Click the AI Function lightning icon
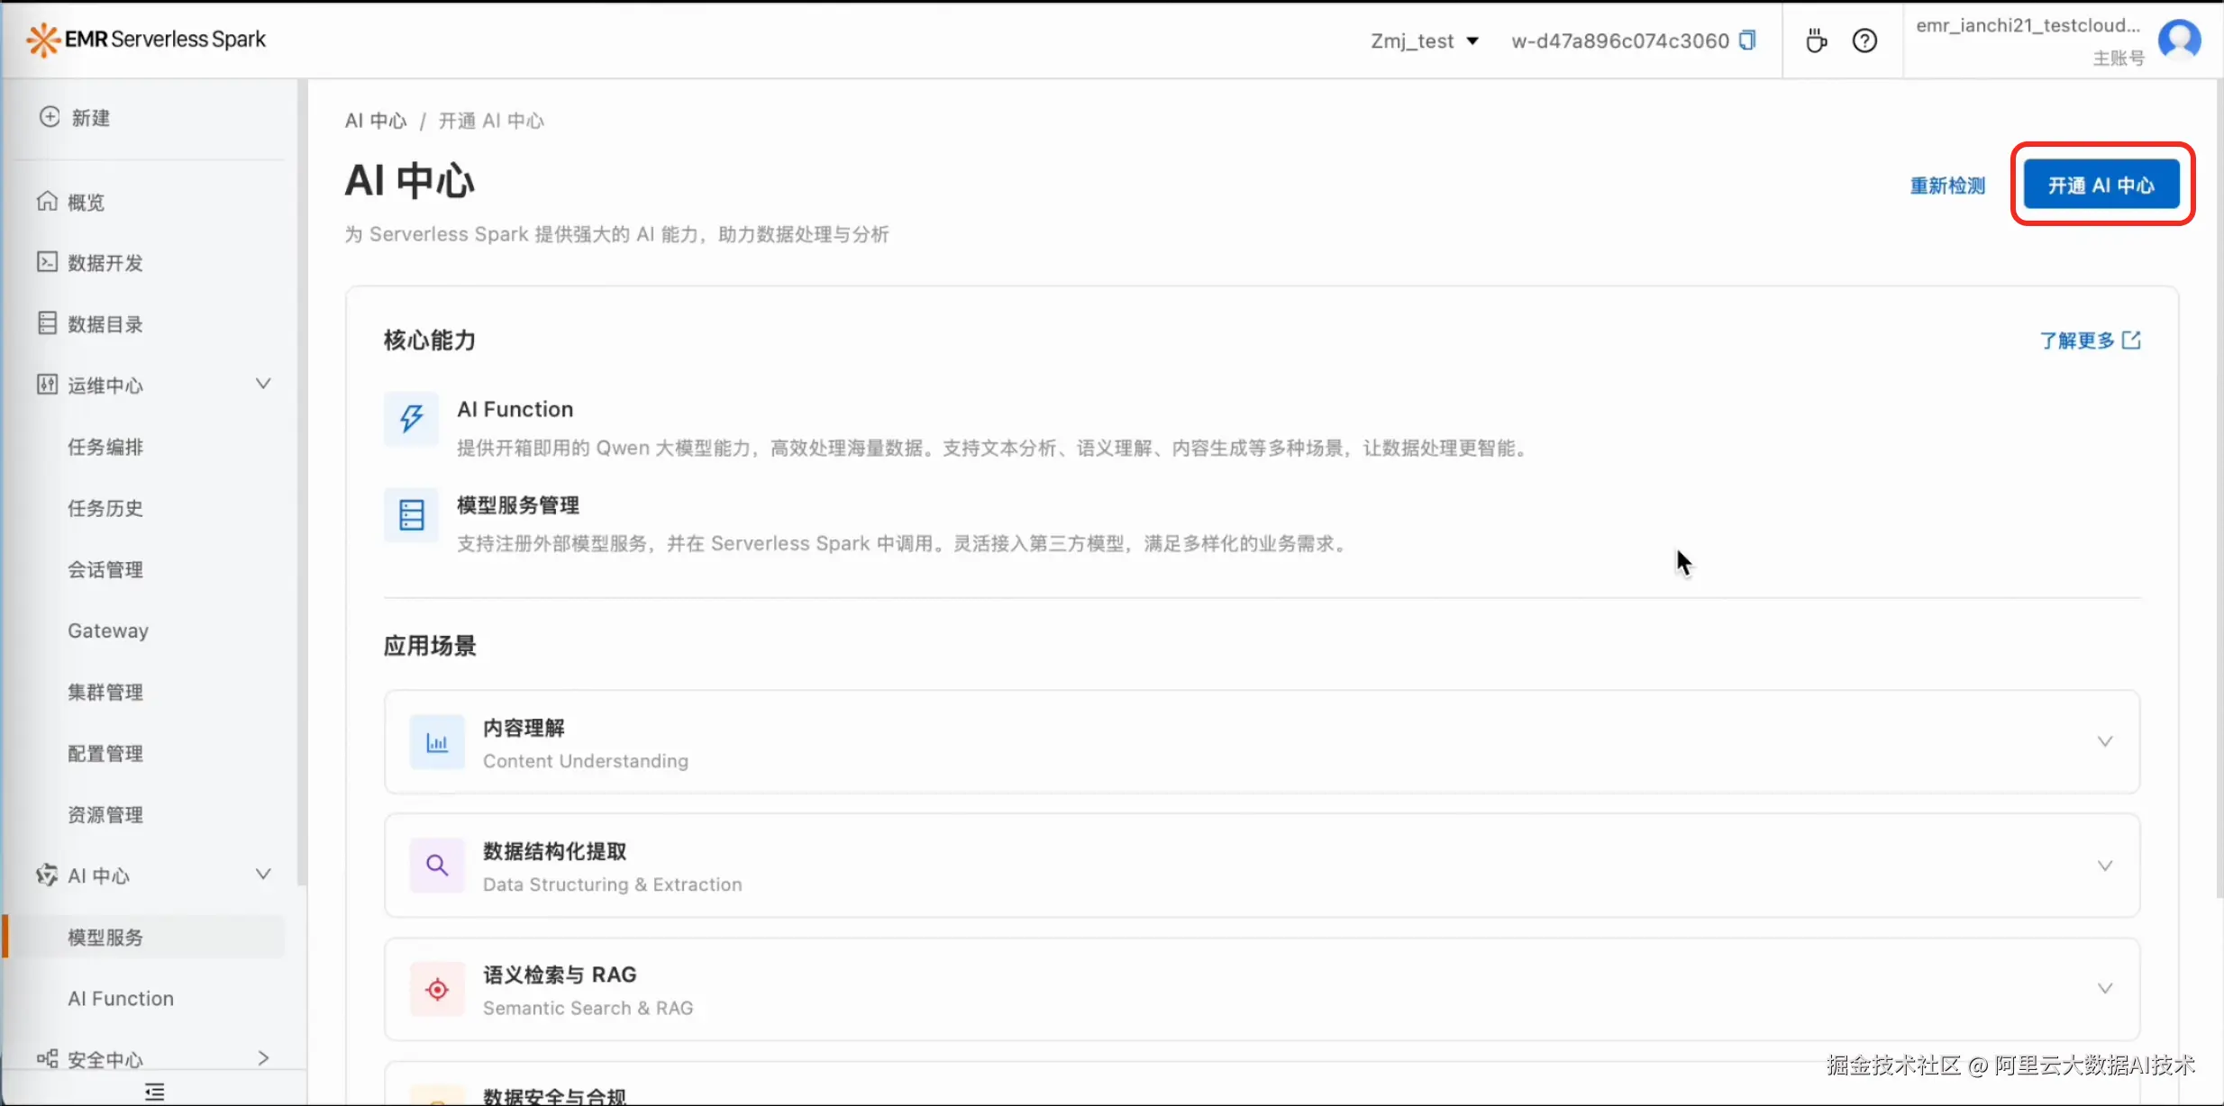 (412, 419)
